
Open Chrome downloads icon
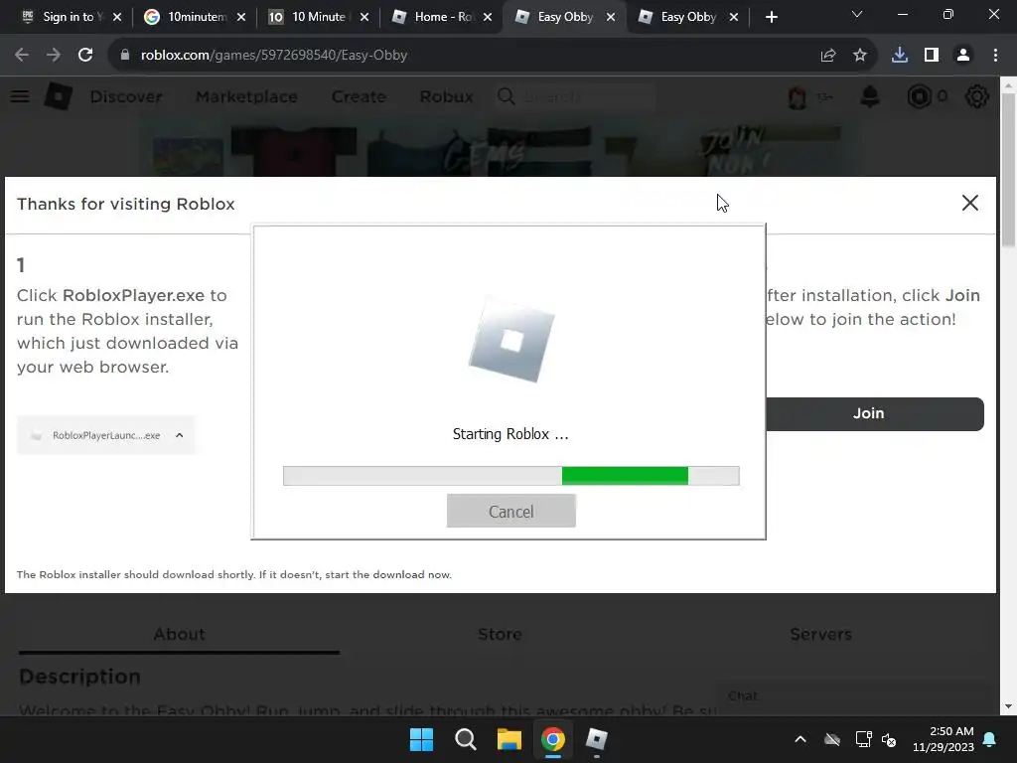click(900, 56)
